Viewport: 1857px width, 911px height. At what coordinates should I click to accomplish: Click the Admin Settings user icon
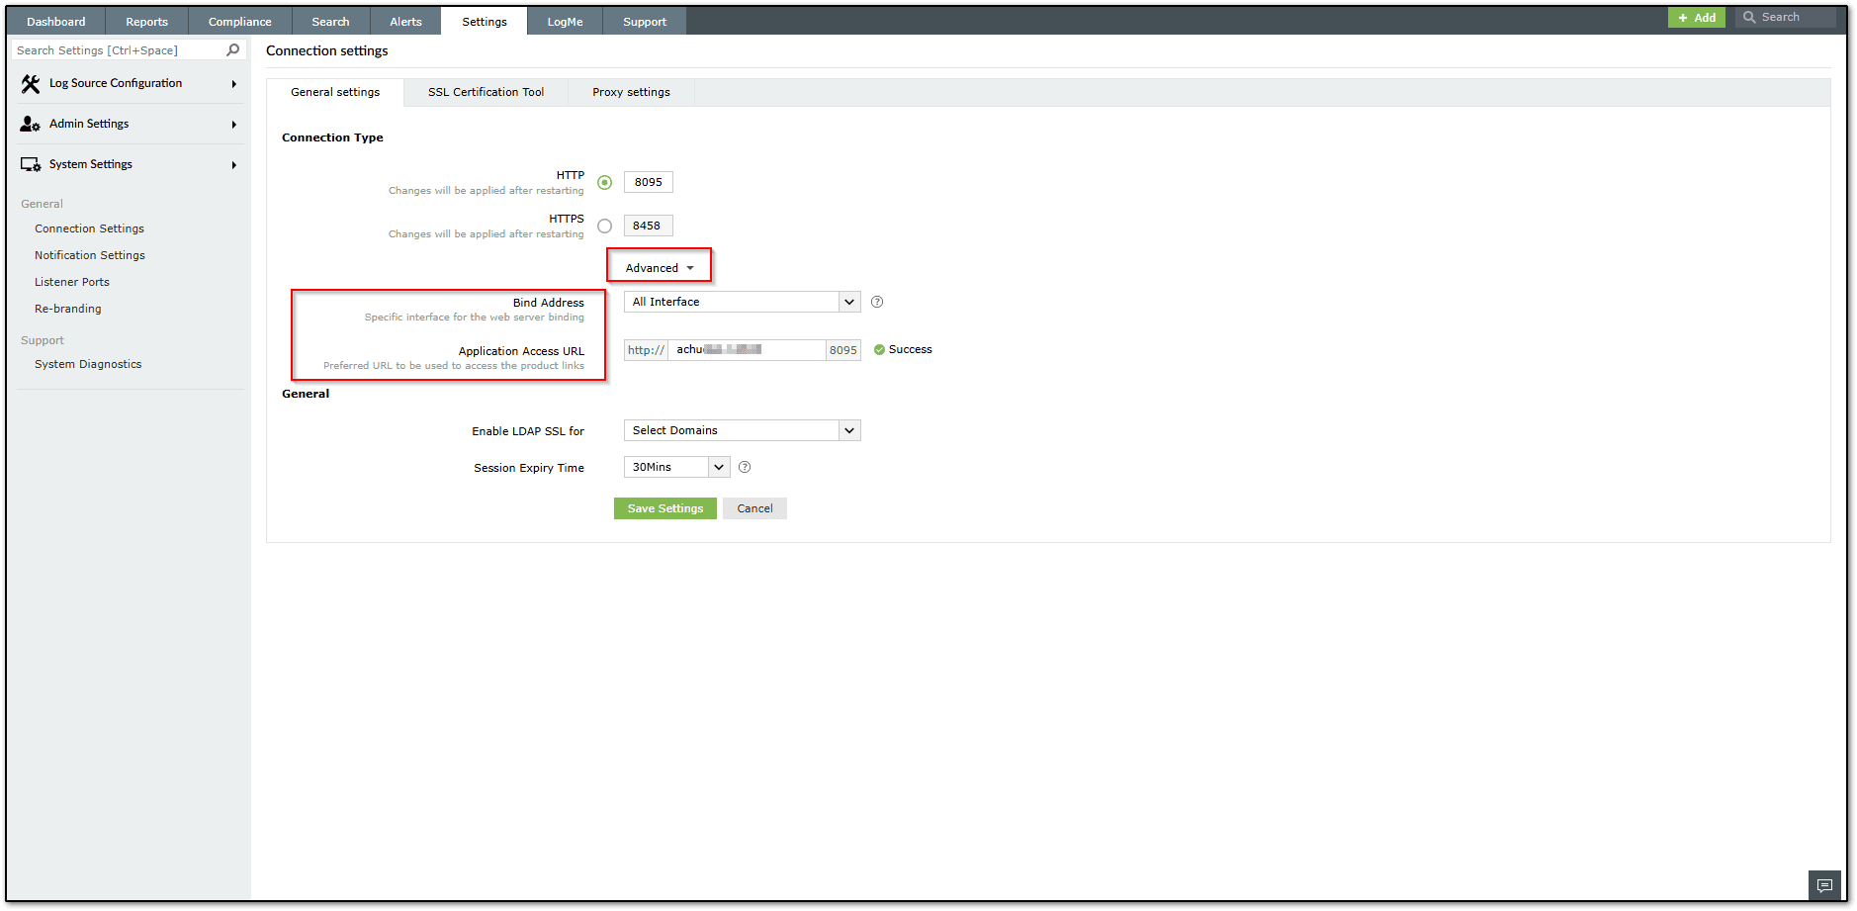click(31, 124)
